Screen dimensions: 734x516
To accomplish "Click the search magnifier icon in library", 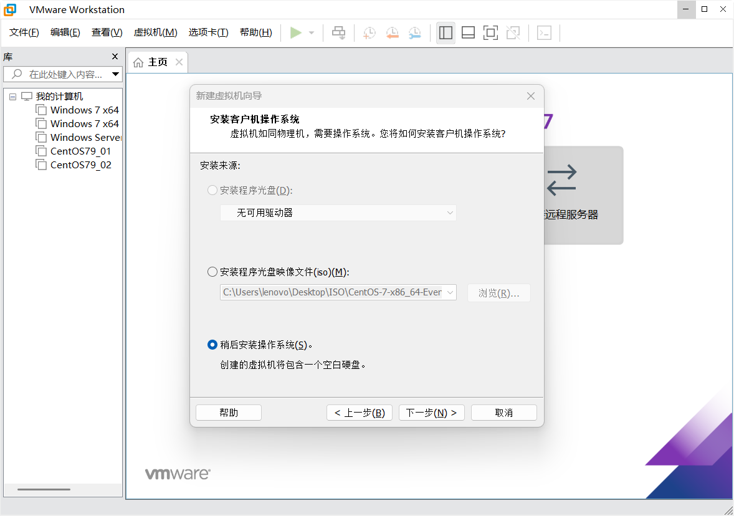I will tap(17, 74).
